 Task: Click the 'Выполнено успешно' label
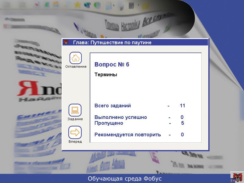click(x=120, y=117)
